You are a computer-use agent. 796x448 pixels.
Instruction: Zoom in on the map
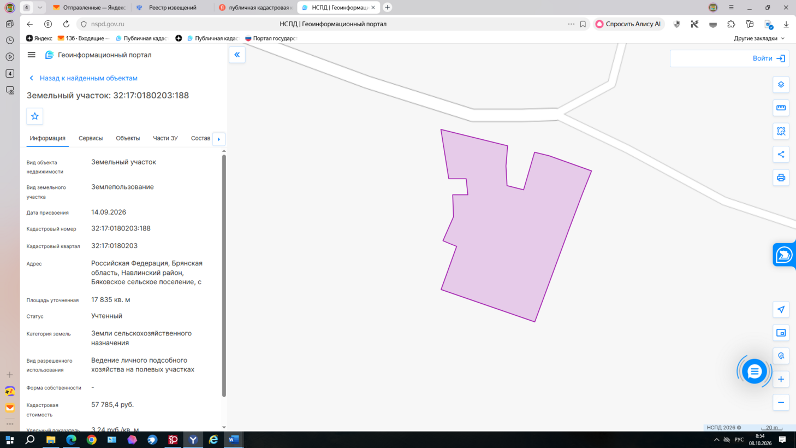pos(781,379)
